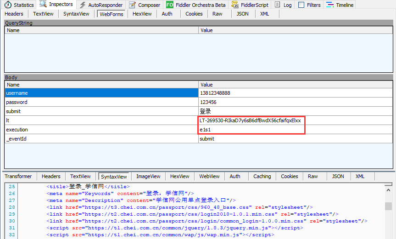Click the QueryString Name column header
Screen dimensions: 396x239
point(101,30)
